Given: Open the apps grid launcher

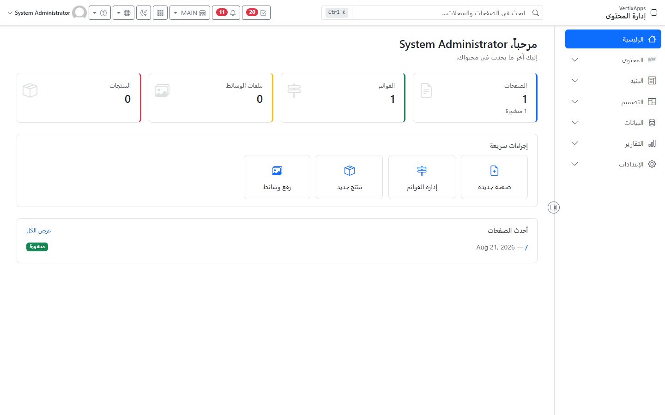Looking at the screenshot, I should pos(160,13).
